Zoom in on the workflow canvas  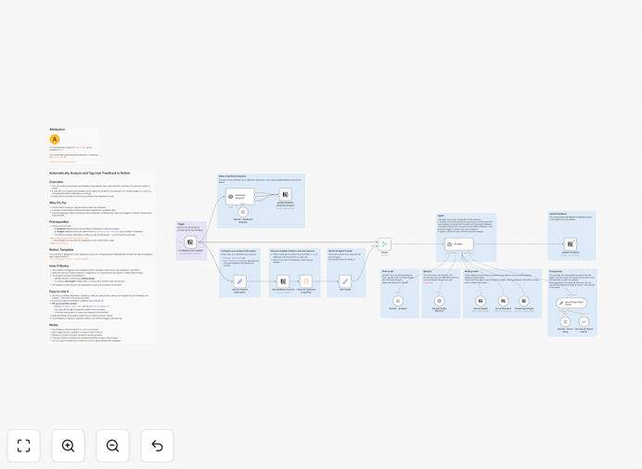[x=68, y=446]
